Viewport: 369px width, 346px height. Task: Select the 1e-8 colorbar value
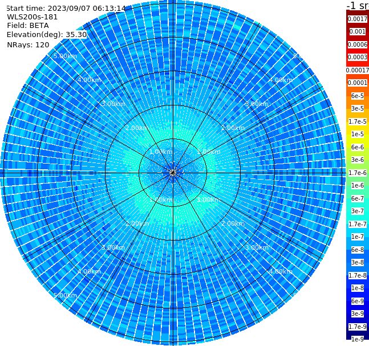tap(358, 288)
